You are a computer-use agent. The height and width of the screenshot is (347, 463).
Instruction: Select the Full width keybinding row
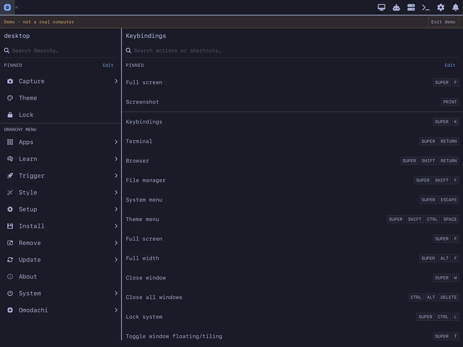click(292, 258)
